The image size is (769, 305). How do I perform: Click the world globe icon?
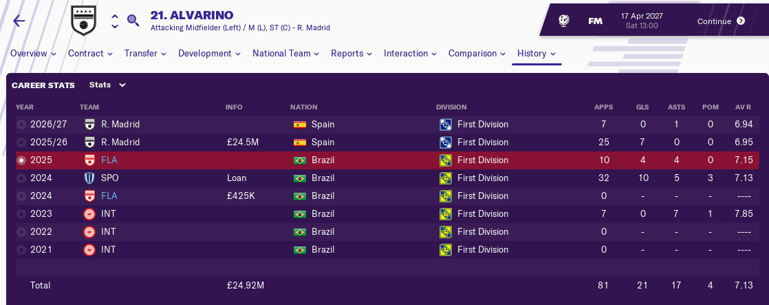click(x=563, y=21)
